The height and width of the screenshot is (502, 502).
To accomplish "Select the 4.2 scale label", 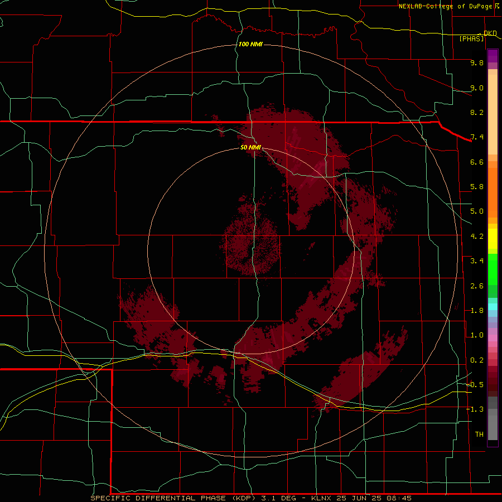I will [477, 236].
